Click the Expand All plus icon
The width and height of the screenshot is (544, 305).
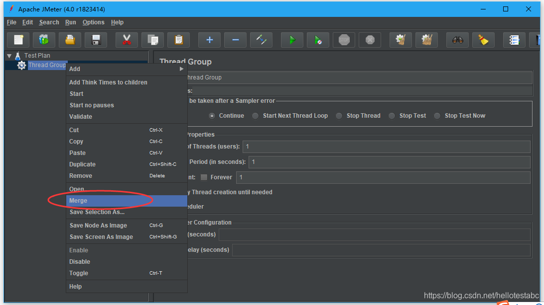coord(210,40)
